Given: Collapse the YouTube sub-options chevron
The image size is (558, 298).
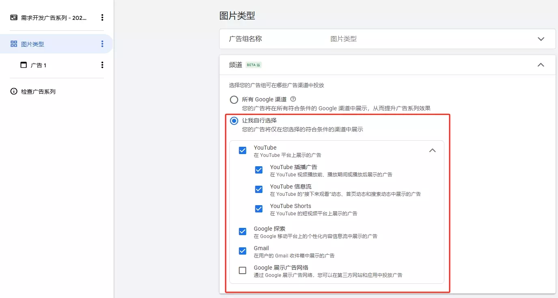Looking at the screenshot, I should (433, 150).
